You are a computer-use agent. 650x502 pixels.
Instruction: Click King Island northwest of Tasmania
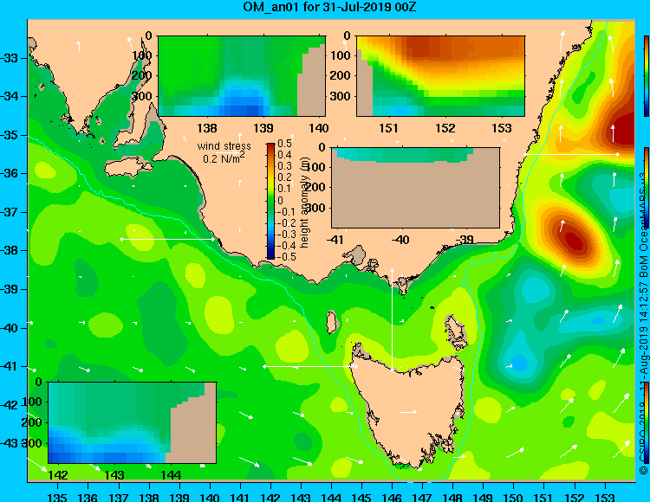pyautogui.click(x=332, y=322)
